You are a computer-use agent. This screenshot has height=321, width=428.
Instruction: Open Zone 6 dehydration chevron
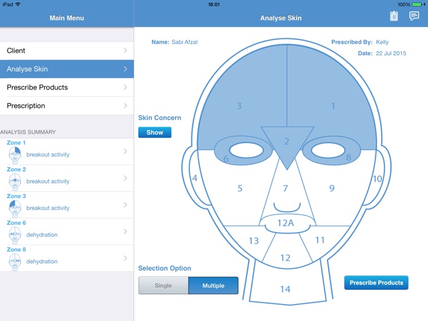point(126,231)
